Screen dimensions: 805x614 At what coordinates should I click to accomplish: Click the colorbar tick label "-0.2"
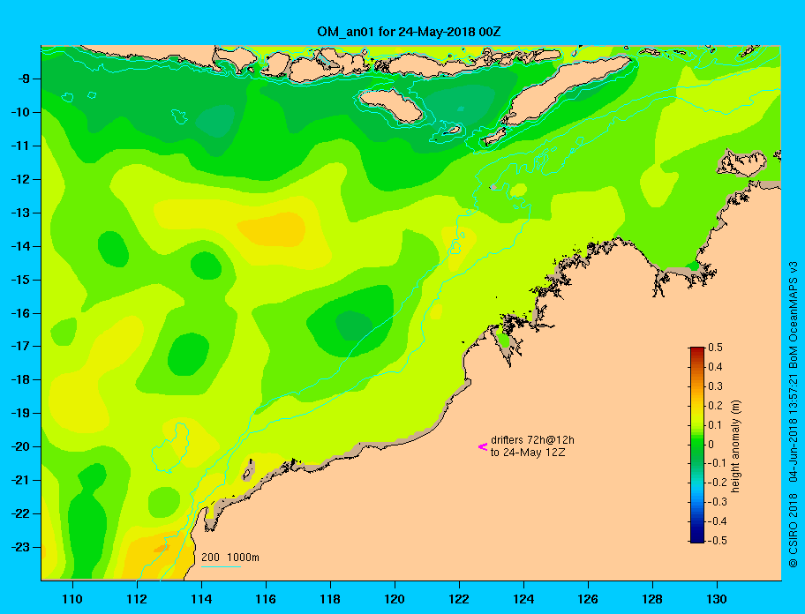tap(718, 483)
